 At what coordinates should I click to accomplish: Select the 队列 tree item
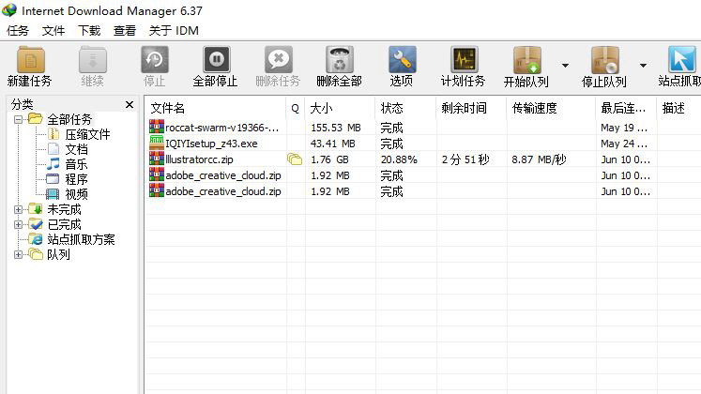(58, 254)
